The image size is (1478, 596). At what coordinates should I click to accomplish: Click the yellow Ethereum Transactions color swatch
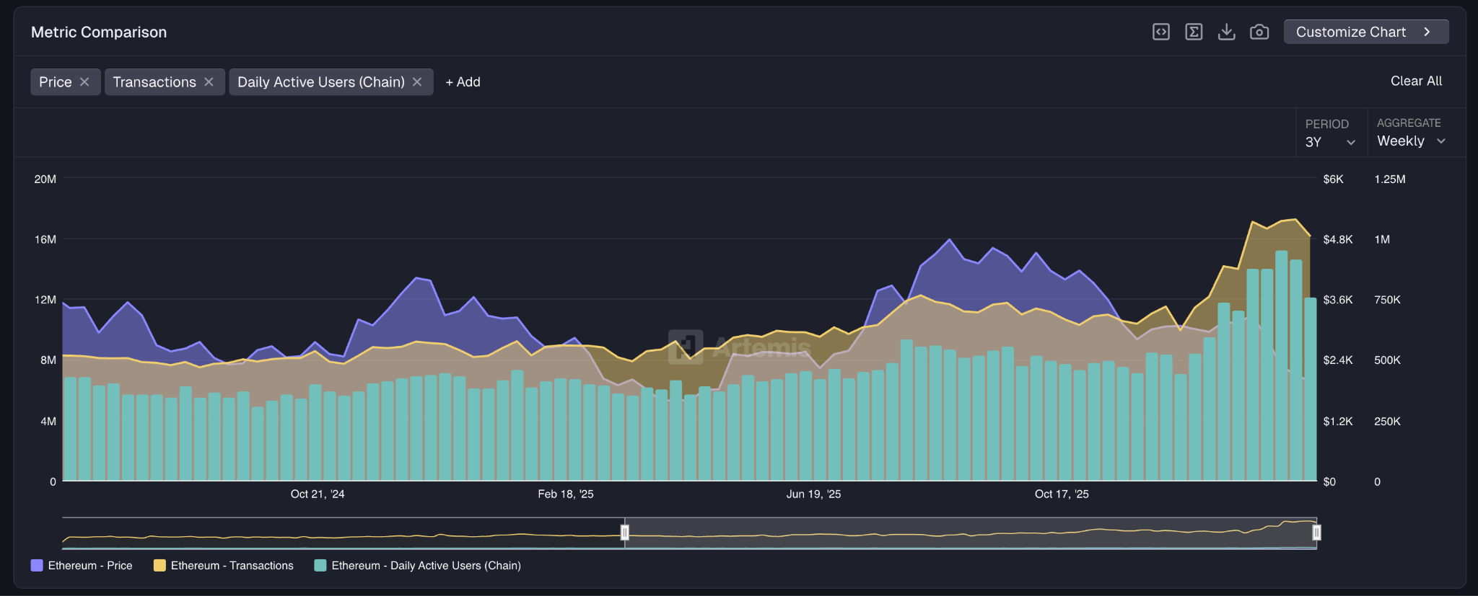tap(159, 566)
